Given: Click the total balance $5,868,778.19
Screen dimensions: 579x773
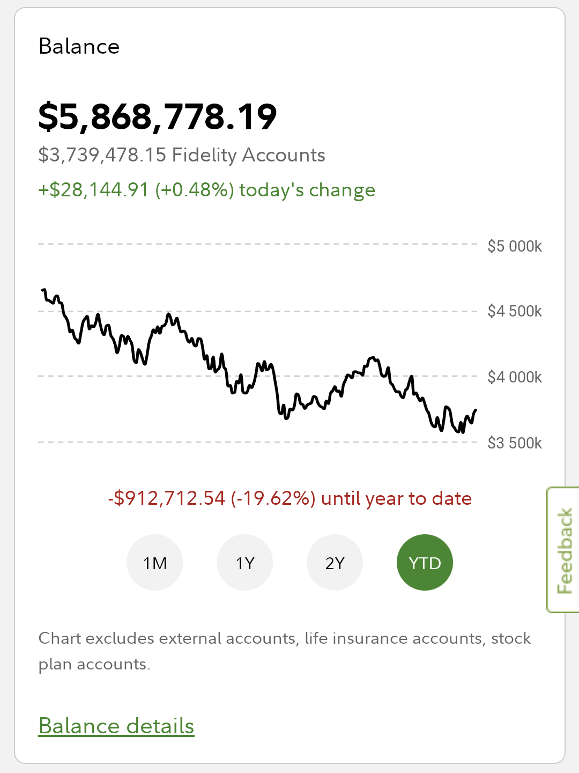Looking at the screenshot, I should [158, 117].
